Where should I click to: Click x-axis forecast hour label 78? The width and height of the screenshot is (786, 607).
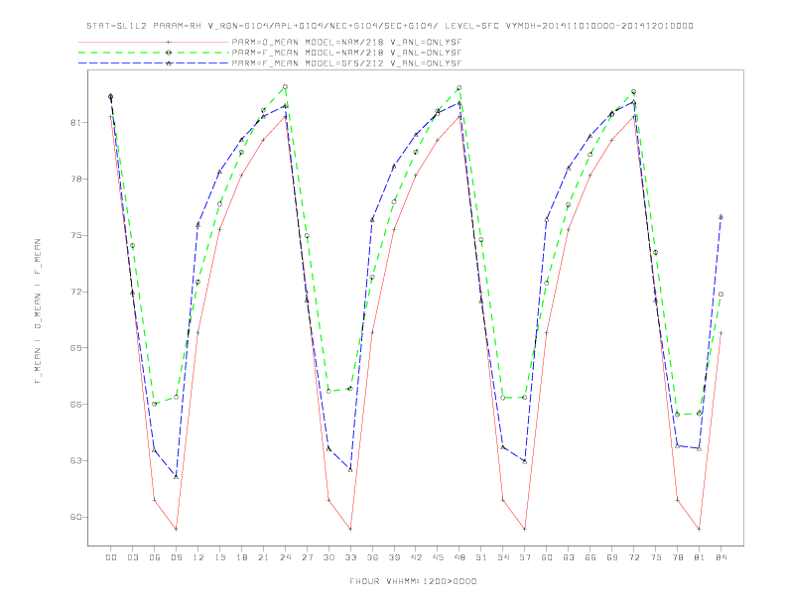[x=678, y=557]
